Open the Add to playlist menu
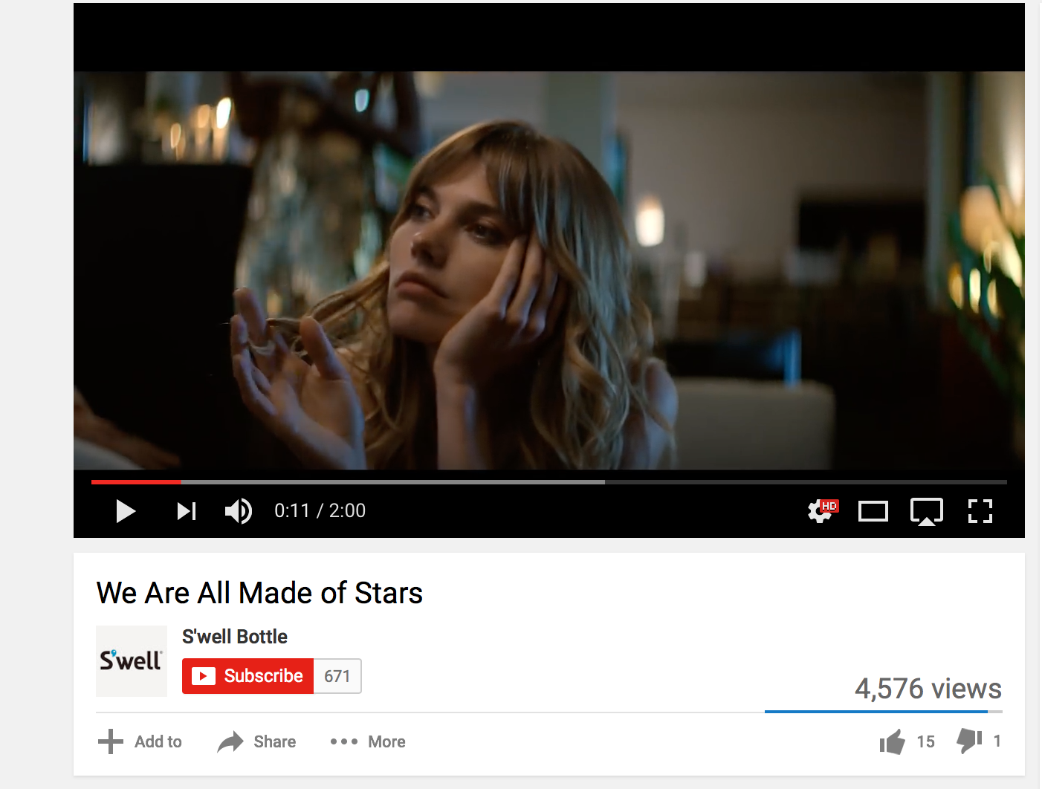Image resolution: width=1042 pixels, height=789 pixels. coord(140,741)
